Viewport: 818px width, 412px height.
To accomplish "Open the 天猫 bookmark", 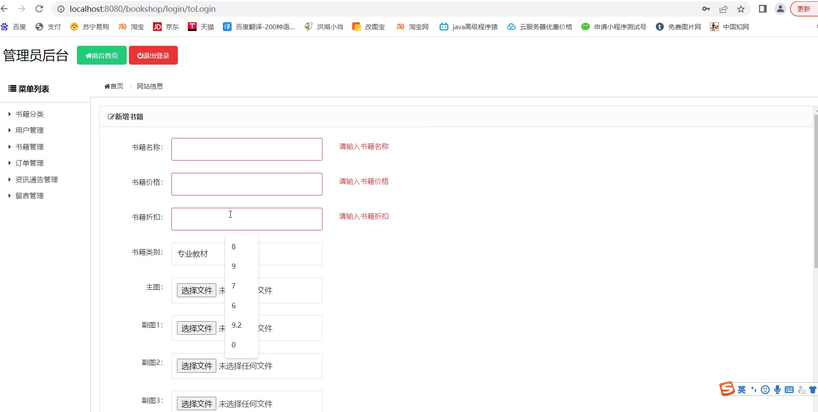I will click(x=201, y=27).
